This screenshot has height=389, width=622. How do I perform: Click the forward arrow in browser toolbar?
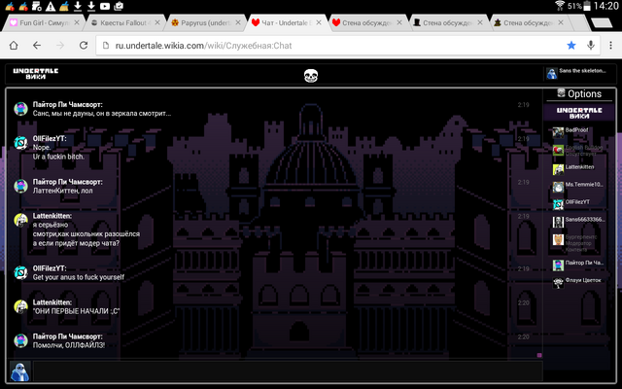(60, 46)
